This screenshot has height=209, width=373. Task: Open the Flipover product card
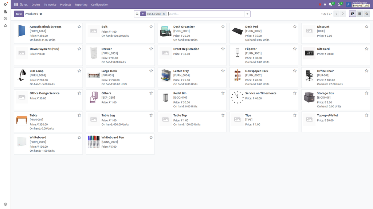pyautogui.click(x=264, y=56)
